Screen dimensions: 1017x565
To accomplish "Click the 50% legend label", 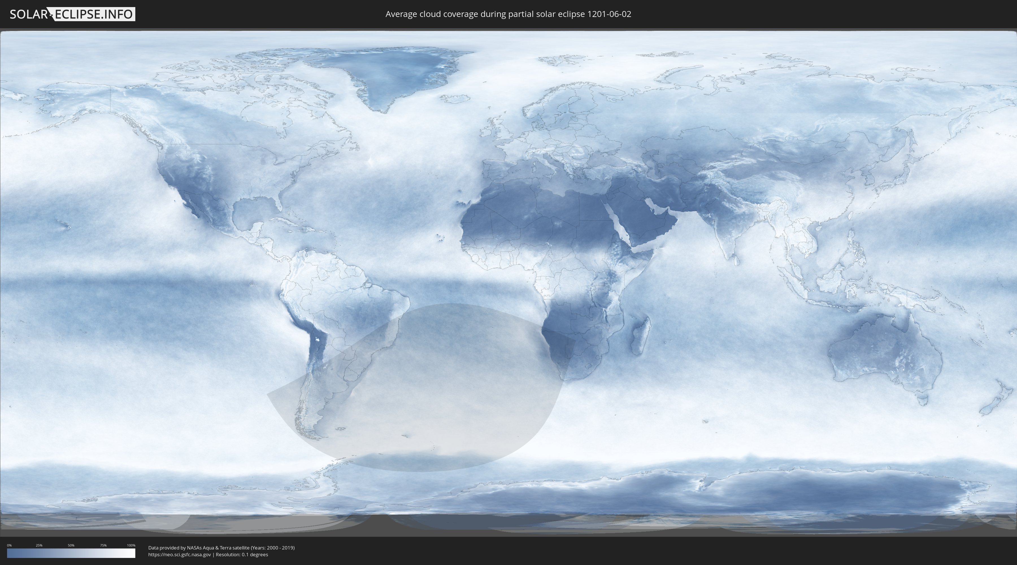I will 71,545.
